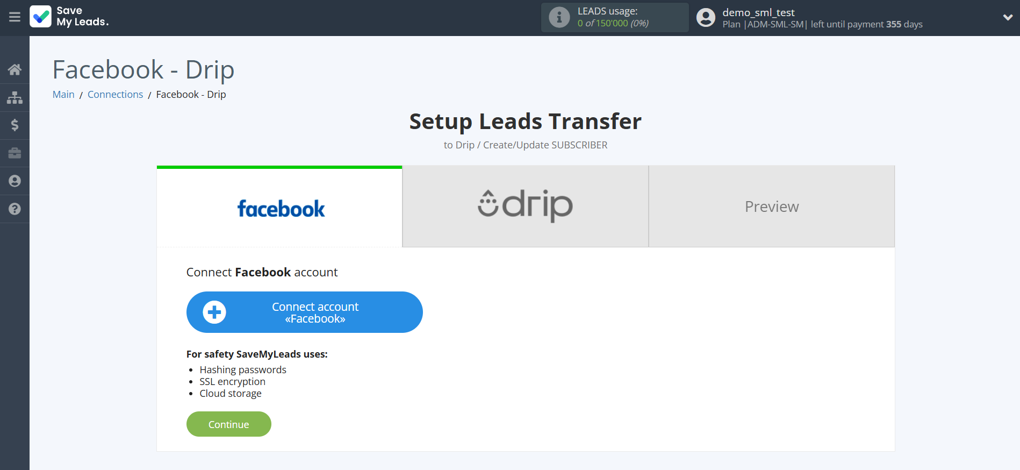Click the demo_sml_test username
1020x470 pixels.
point(758,12)
